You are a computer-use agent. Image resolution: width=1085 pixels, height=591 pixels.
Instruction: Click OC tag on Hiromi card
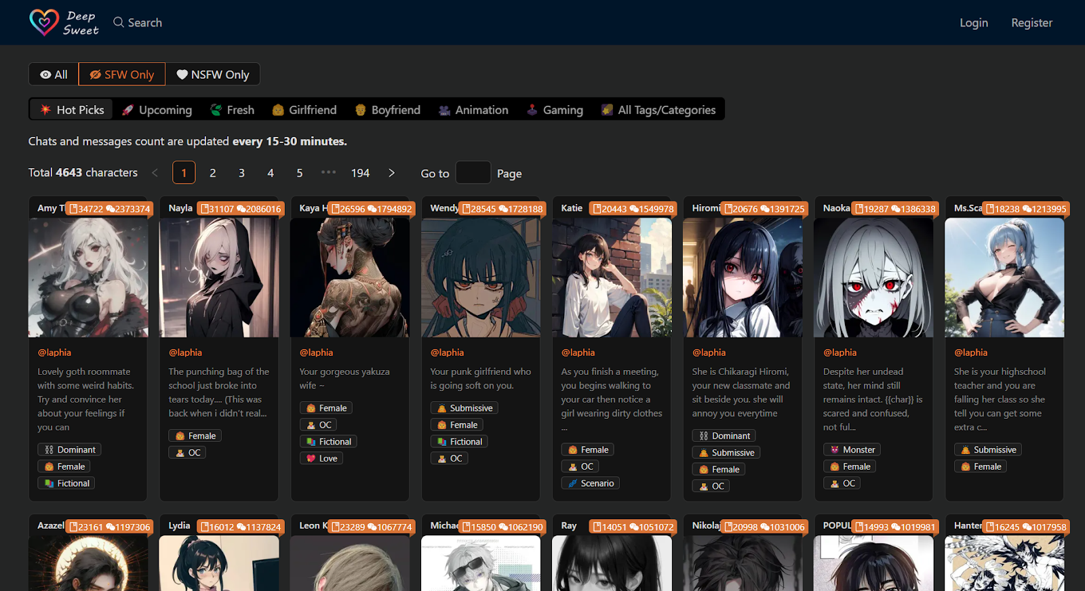(711, 486)
